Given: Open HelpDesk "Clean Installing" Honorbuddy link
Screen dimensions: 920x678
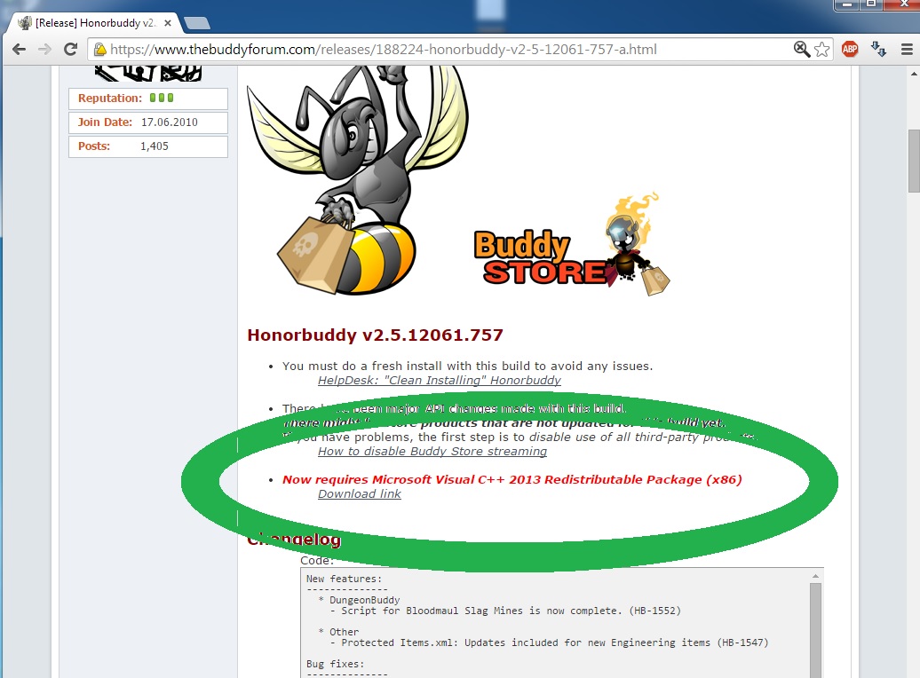Looking at the screenshot, I should click(440, 380).
